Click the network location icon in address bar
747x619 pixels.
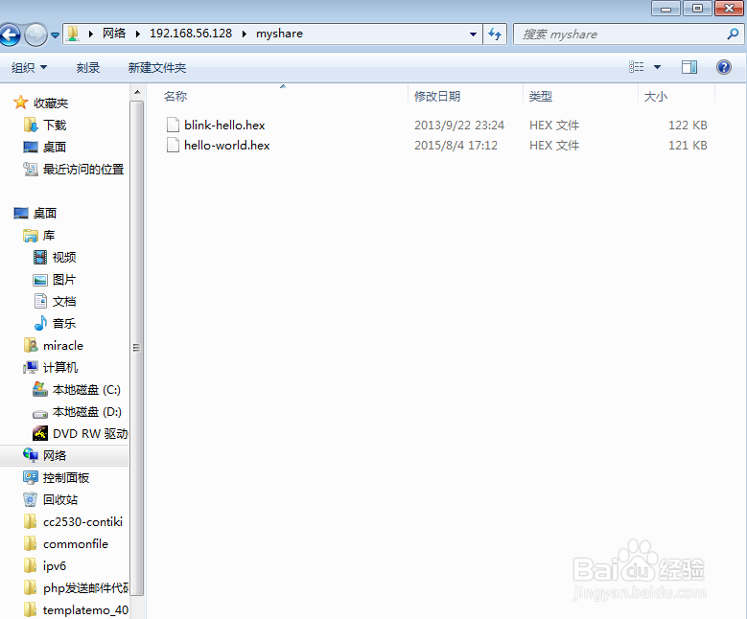(x=73, y=34)
